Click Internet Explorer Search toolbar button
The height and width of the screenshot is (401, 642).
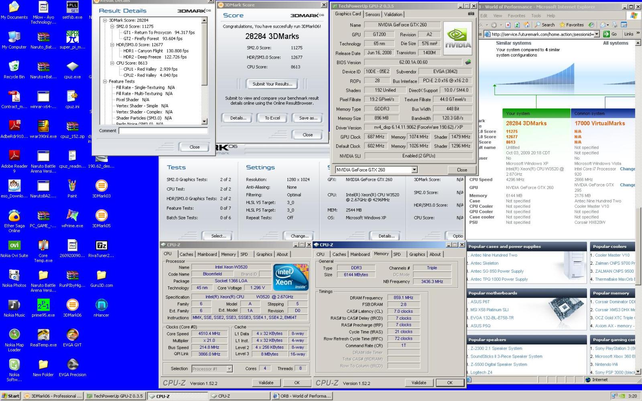pos(544,24)
